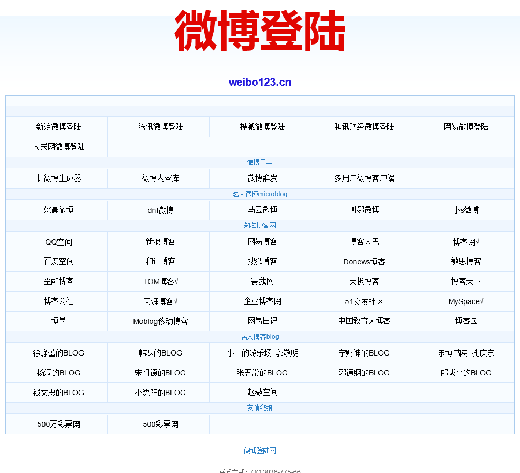
Task: Visit 宁财神的BLOG
Action: 364,353
